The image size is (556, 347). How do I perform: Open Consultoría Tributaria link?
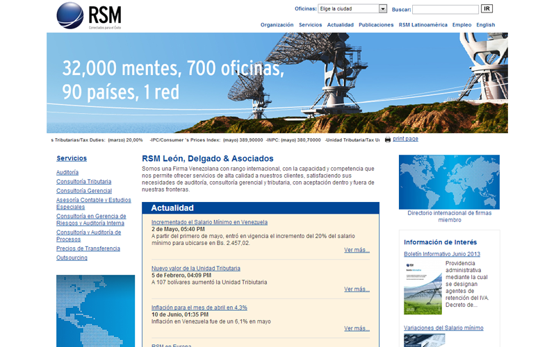point(83,182)
